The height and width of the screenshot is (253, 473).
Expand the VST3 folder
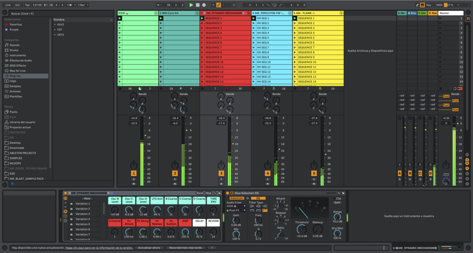point(55,35)
